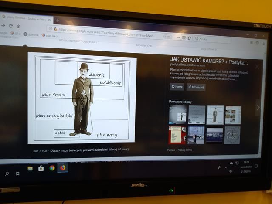Open Windows taskbar search
Image resolution: width=272 pixels, height=204 pixels.
point(7,174)
